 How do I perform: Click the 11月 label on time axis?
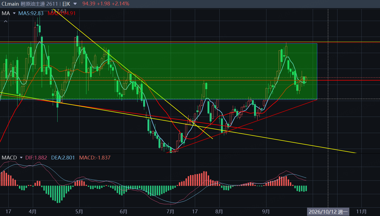(x=361, y=211)
